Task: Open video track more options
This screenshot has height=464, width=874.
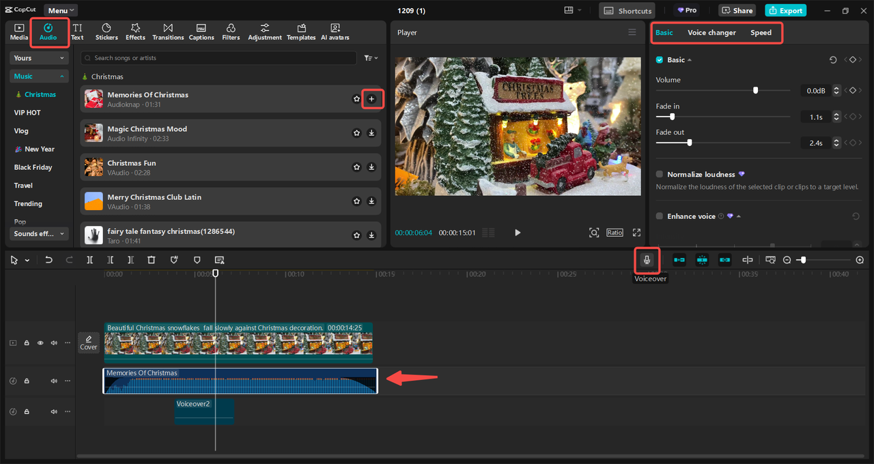Action: pyautogui.click(x=68, y=343)
